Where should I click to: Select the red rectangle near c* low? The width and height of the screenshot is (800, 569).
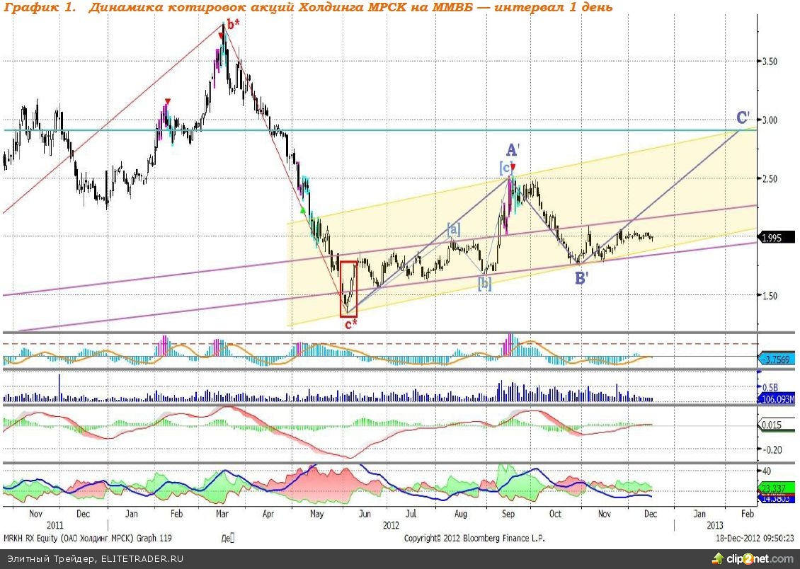348,288
